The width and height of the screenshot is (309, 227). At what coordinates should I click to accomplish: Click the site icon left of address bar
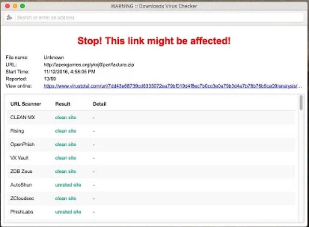pos(9,18)
